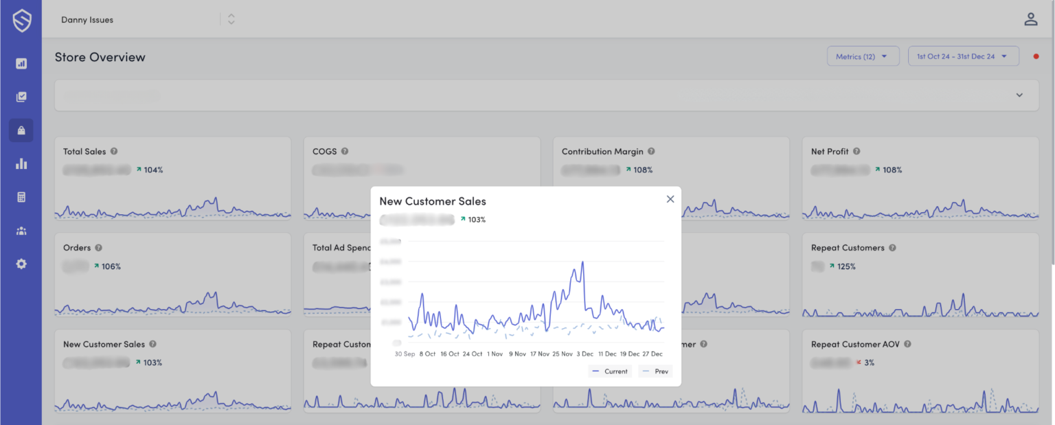The width and height of the screenshot is (1055, 425).
Task: Open the user account profile icon
Action: 1030,19
